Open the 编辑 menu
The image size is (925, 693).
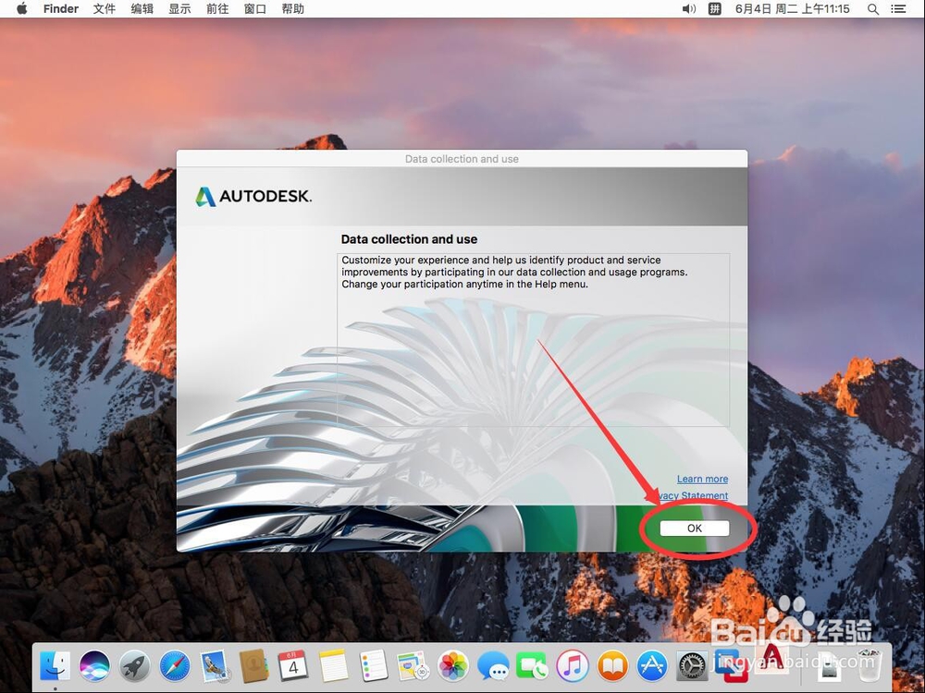[x=142, y=9]
